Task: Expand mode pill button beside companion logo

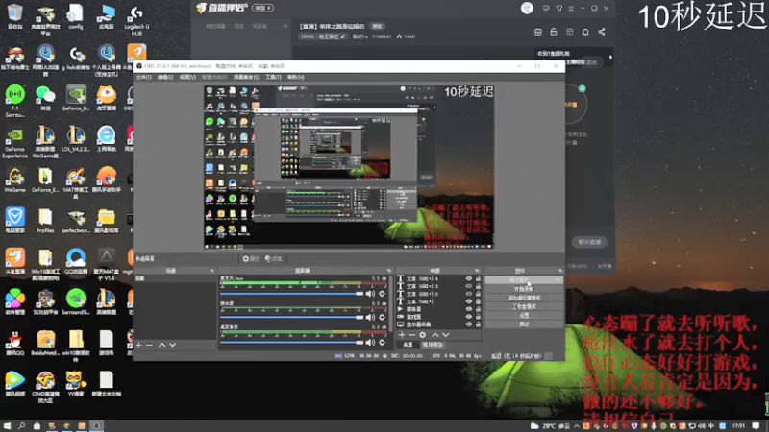Action: pyautogui.click(x=263, y=8)
